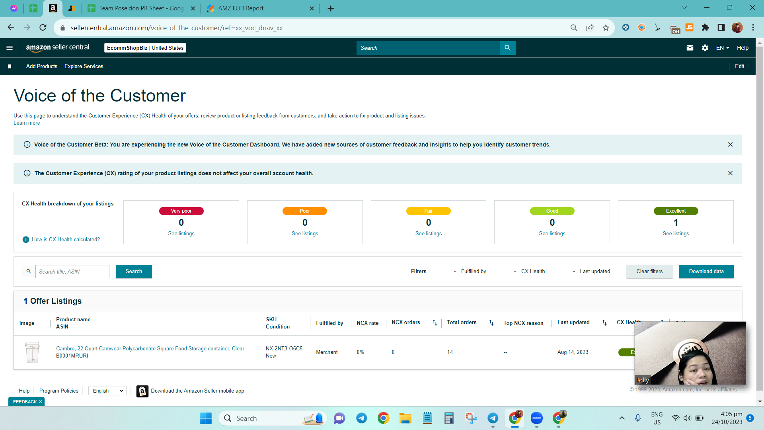Viewport: 764px width, 430px height.
Task: Click the share icon in the address bar
Action: tap(590, 27)
